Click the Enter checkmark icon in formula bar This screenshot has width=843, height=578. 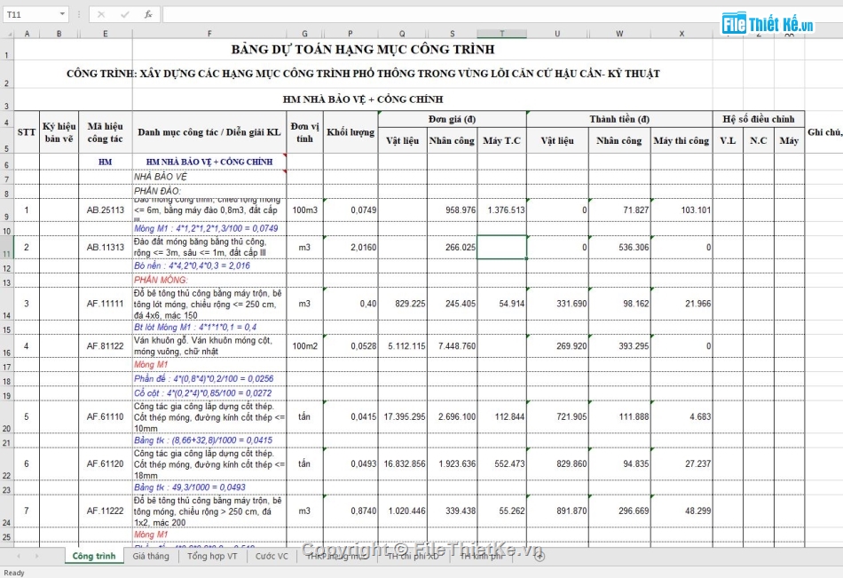(x=125, y=14)
